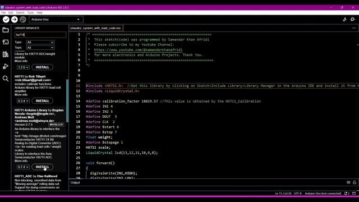Click the Output panel label
Image resolution: width=359 pixels, height=202 pixels.
75,182
